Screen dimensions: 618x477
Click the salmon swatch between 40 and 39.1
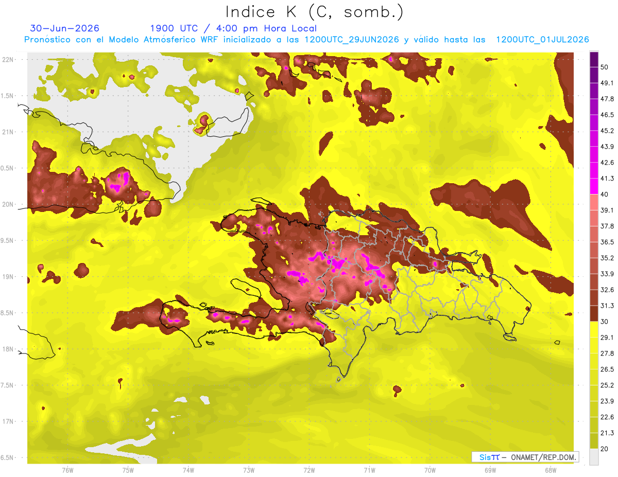pyautogui.click(x=594, y=202)
